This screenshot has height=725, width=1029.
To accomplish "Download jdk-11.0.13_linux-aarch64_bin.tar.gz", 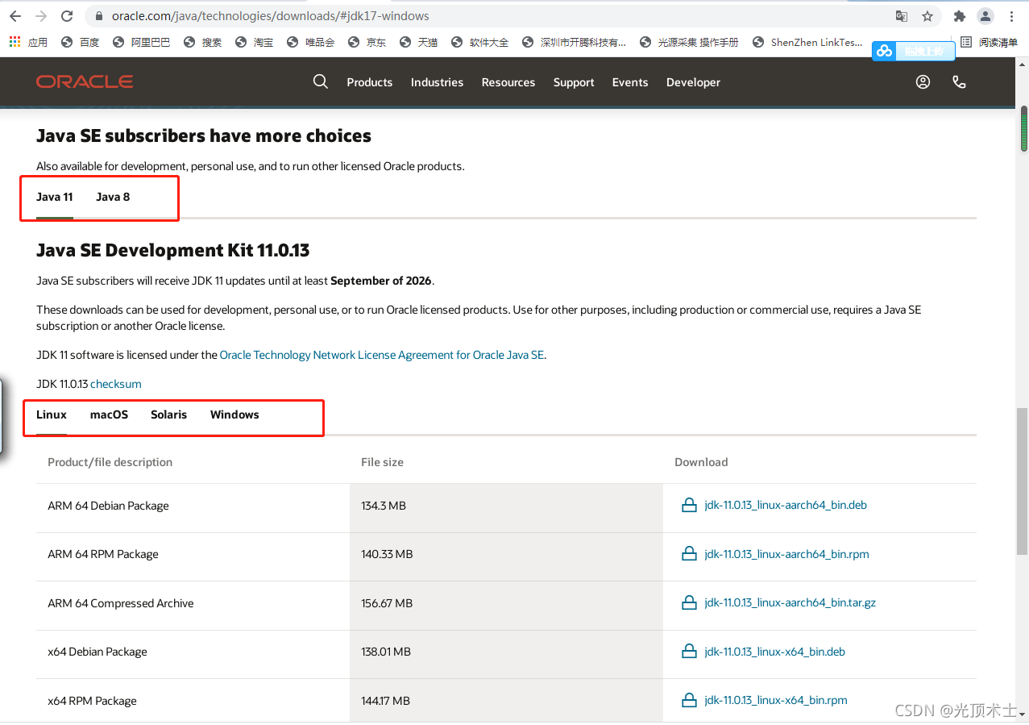I will click(790, 603).
